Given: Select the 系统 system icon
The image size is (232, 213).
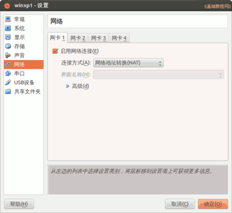Looking at the screenshot, I should [x=8, y=28].
